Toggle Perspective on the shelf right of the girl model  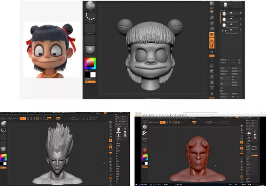click(x=212, y=34)
